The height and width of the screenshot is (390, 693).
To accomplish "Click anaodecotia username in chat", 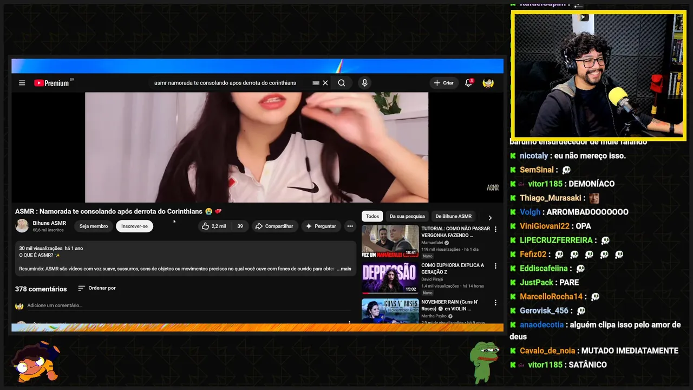I will (542, 324).
